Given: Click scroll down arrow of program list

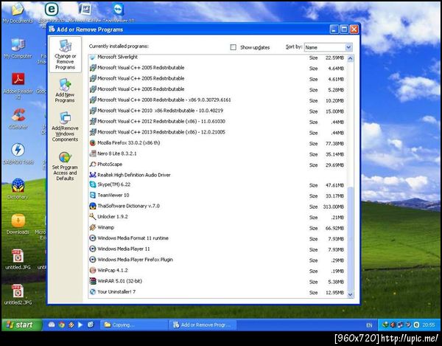Looking at the screenshot, I should pyautogui.click(x=351, y=294).
